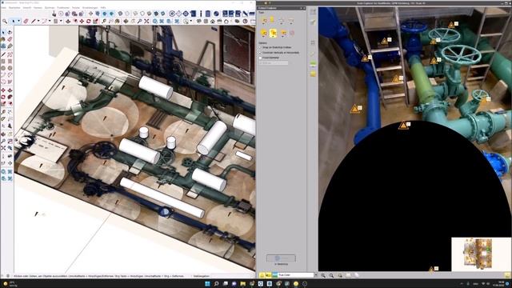Toggle Constrain Vertically or Horizontally option
This screenshot has width=512, height=288.
pos(260,53)
